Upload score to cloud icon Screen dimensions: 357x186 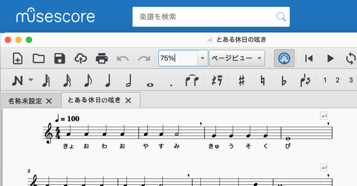click(x=81, y=58)
